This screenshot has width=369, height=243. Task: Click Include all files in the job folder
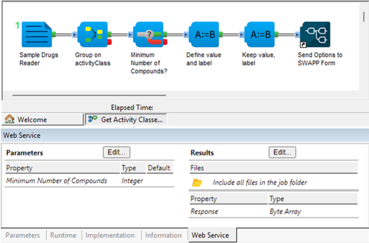click(260, 183)
